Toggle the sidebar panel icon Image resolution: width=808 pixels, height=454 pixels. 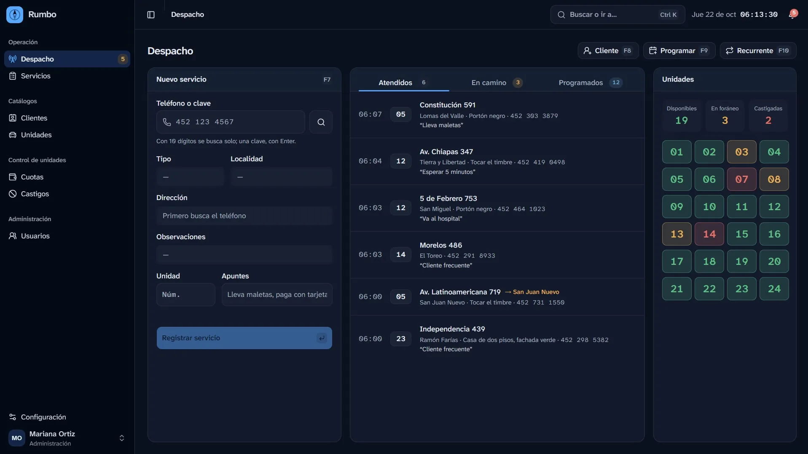(151, 15)
